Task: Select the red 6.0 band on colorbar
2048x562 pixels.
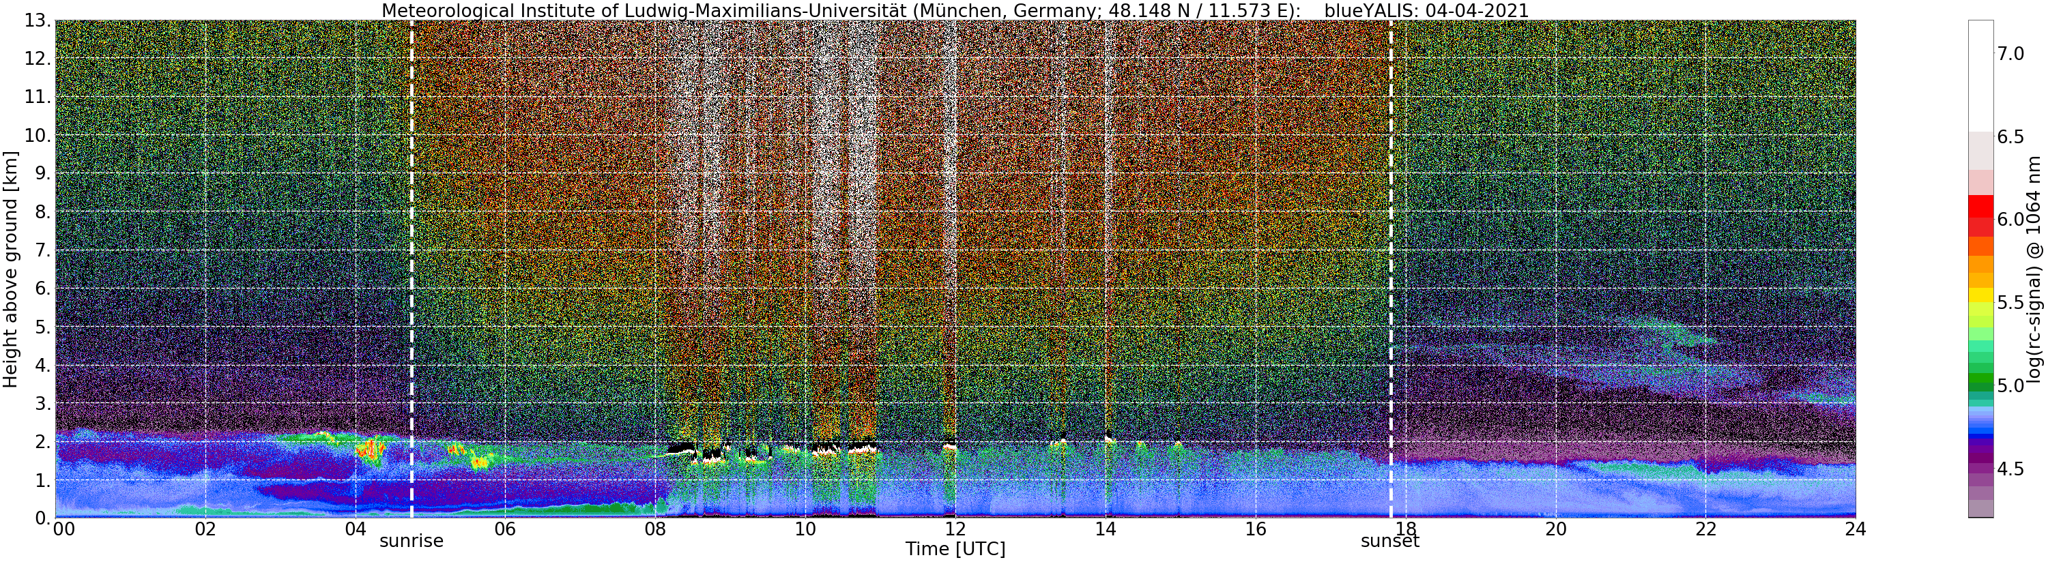Action: tap(1980, 220)
